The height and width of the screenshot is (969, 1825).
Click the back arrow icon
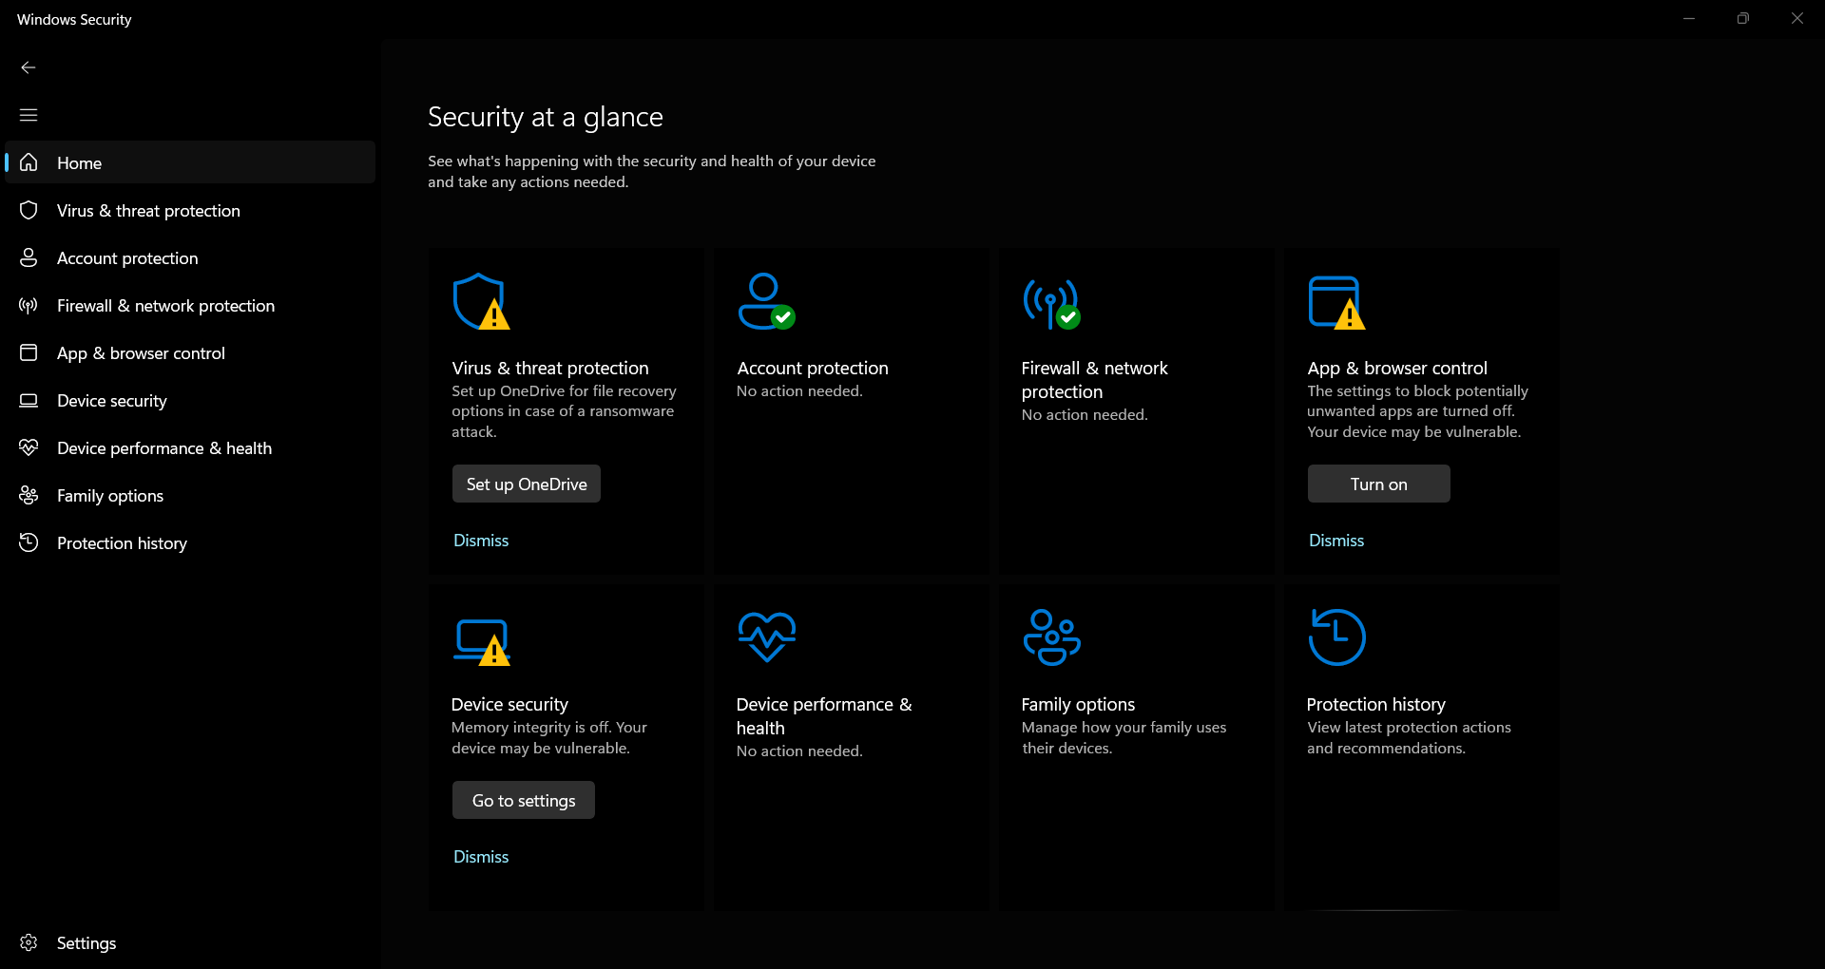29,67
